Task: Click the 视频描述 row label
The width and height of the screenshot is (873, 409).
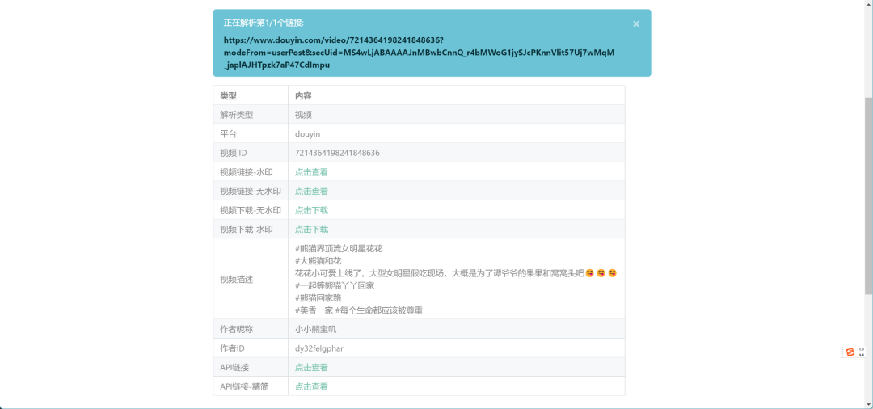Action: pos(237,280)
